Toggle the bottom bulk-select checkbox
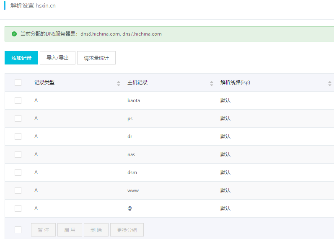Image resolution: width=334 pixels, height=239 pixels. pyautogui.click(x=18, y=230)
